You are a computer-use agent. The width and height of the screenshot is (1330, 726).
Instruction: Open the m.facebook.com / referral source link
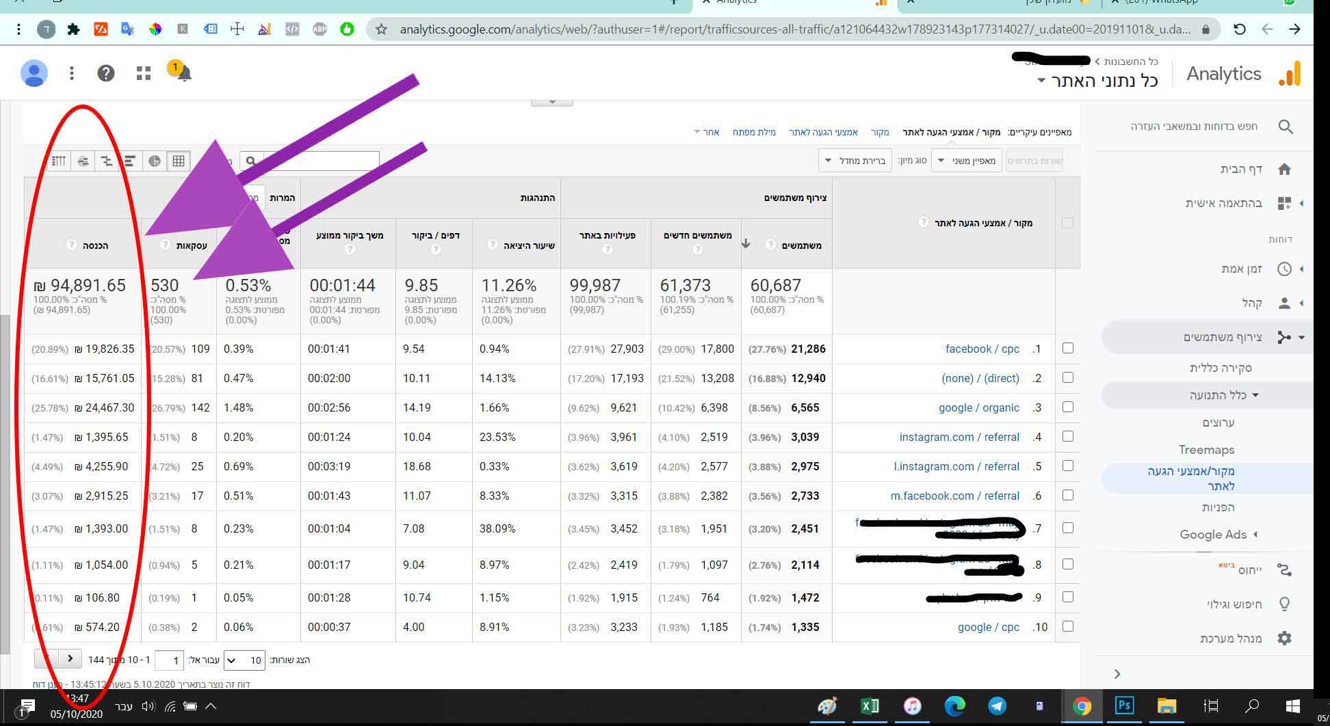coord(955,496)
